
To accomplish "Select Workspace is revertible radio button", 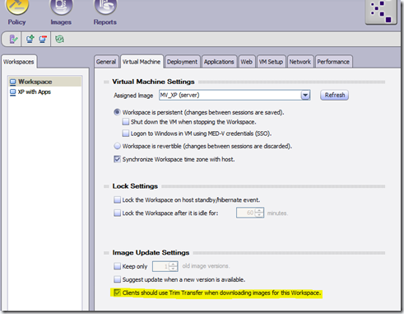I will coord(118,146).
